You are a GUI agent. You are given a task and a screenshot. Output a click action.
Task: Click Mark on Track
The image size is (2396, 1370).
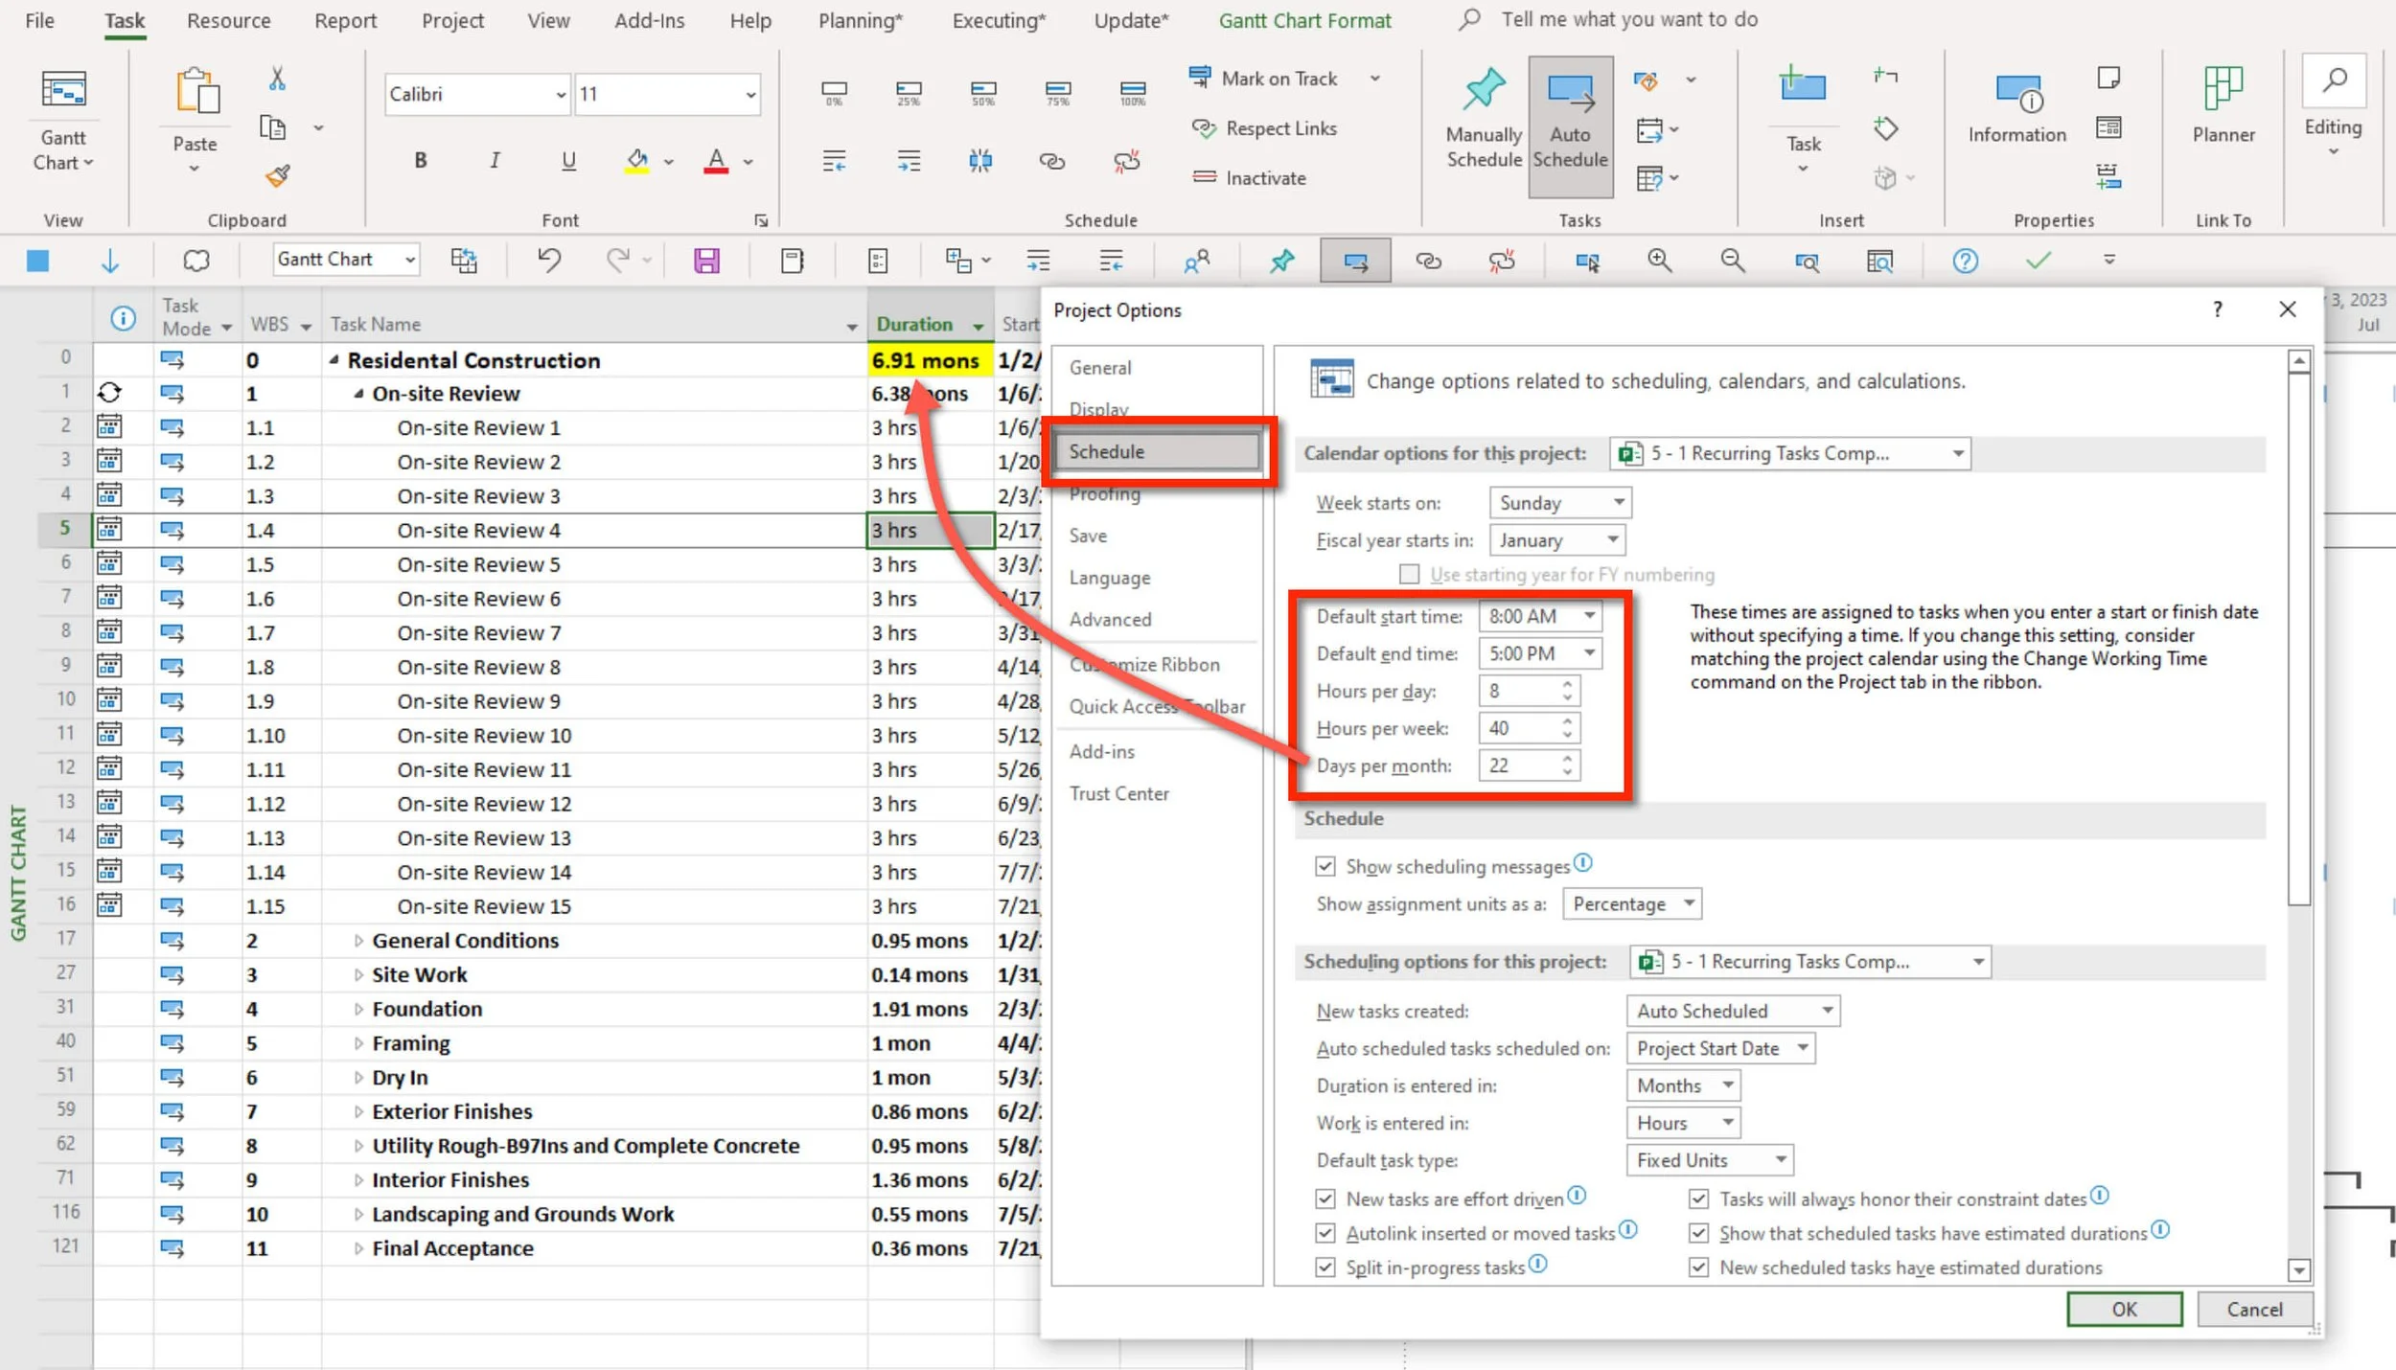(1263, 79)
